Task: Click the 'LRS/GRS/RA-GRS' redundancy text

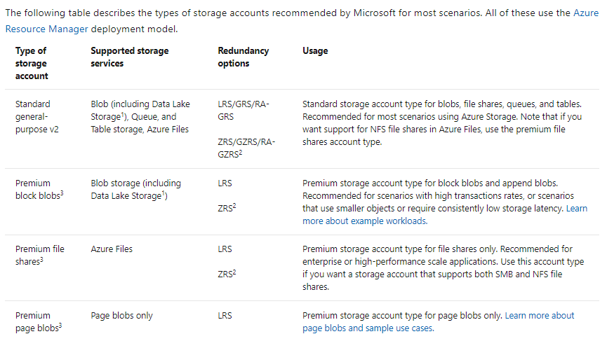Action: (243, 110)
